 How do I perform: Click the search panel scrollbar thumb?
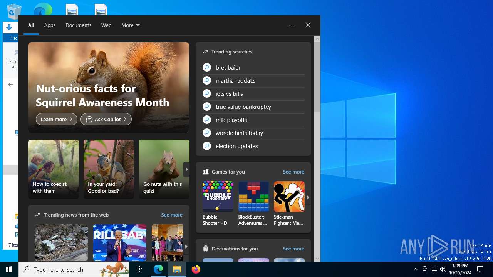pyautogui.click(x=317, y=77)
